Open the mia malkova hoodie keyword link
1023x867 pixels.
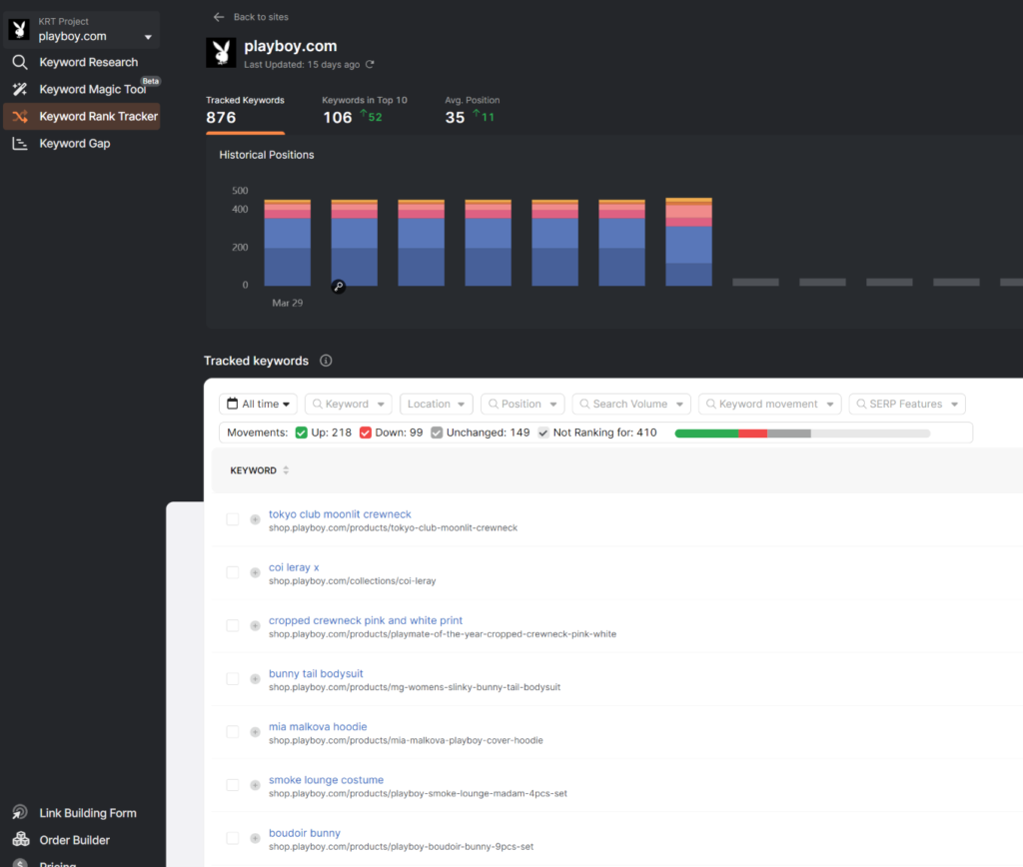[x=318, y=727]
